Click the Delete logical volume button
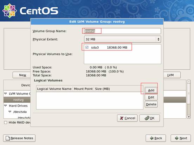Image resolution: width=194 pixels, height=145 pixels. pyautogui.click(x=151, y=104)
